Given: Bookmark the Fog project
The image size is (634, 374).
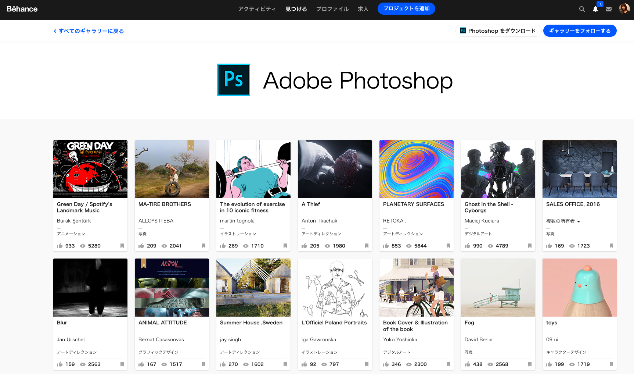Looking at the screenshot, I should (x=530, y=364).
